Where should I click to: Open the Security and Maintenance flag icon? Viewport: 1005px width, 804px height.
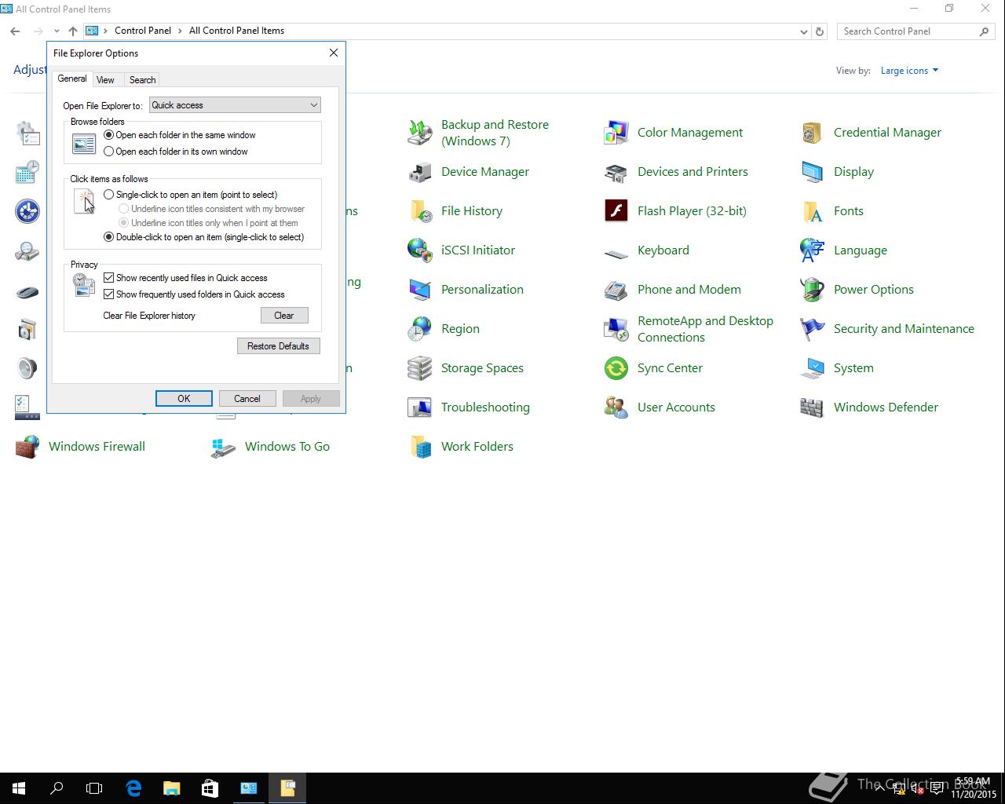coord(813,329)
